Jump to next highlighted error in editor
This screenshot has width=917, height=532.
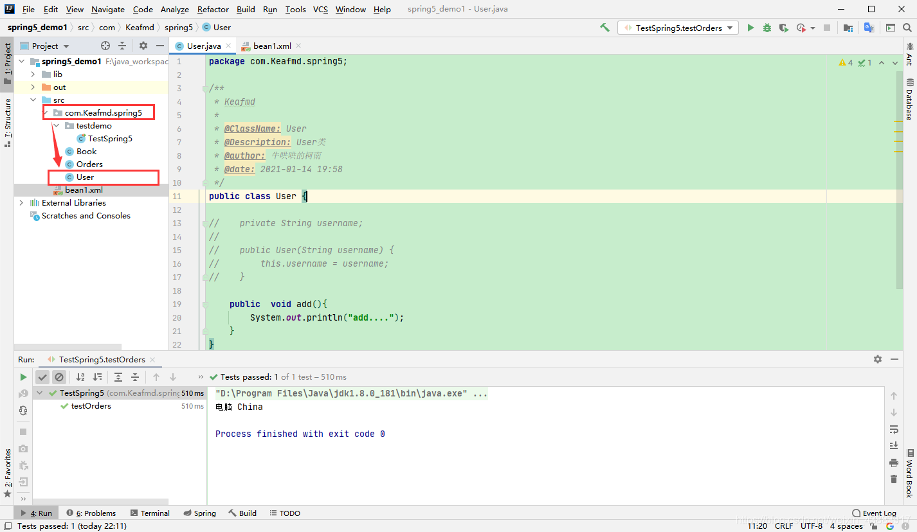894,63
